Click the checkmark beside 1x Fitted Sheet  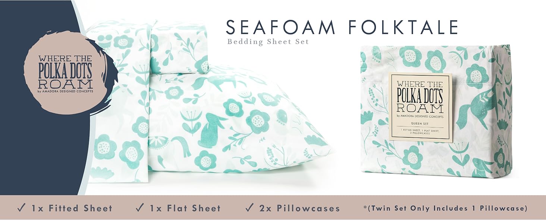coord(21,208)
